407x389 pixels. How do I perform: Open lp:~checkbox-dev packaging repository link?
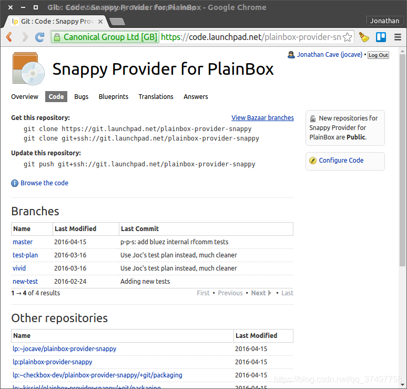(97, 375)
